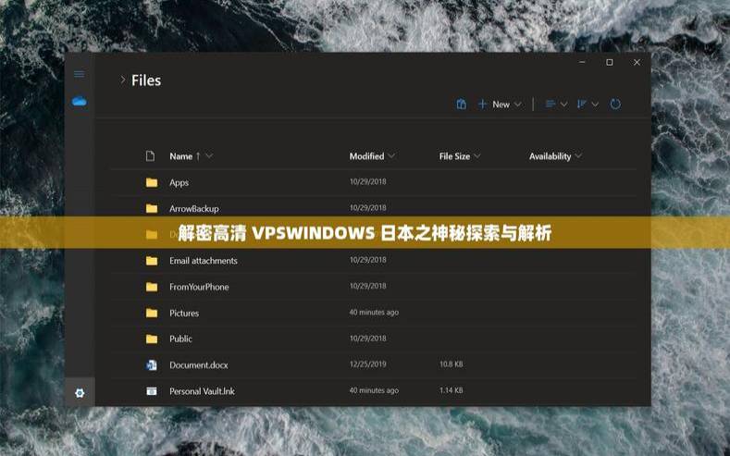Image resolution: width=730 pixels, height=456 pixels.
Task: Click the Apps row 10/29/2018 date
Action: tap(368, 181)
